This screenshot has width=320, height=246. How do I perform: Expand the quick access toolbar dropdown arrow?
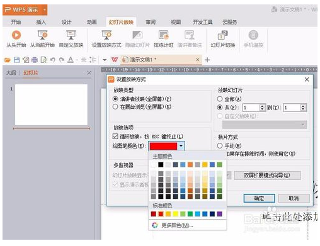(105, 60)
